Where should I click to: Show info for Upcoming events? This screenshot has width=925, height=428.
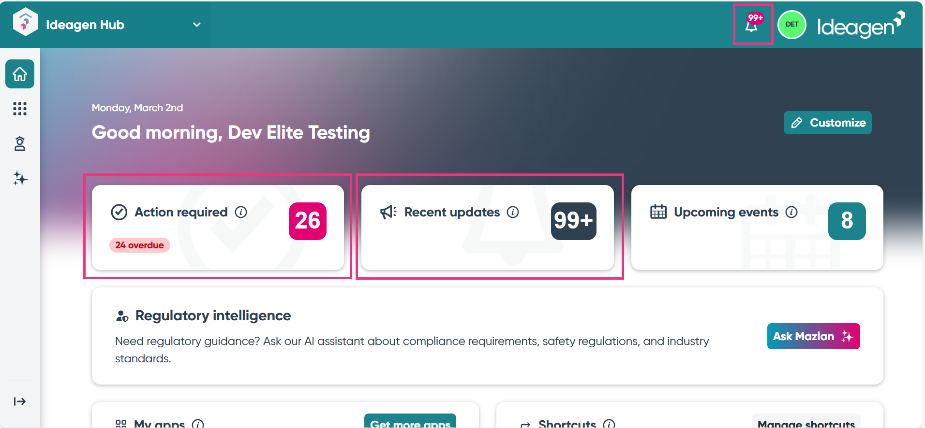[x=791, y=212]
